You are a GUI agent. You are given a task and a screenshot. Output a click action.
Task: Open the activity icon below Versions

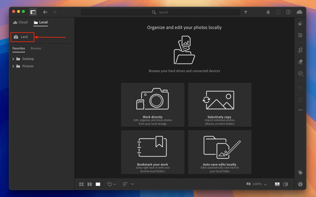pos(300,100)
